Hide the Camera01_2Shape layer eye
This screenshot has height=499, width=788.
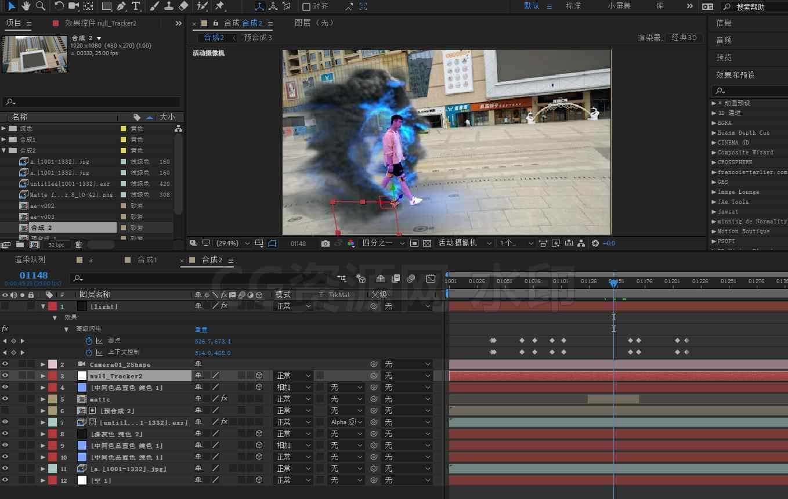coord(5,364)
